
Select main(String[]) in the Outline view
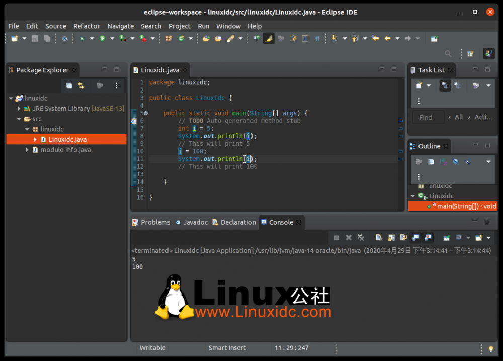466,206
